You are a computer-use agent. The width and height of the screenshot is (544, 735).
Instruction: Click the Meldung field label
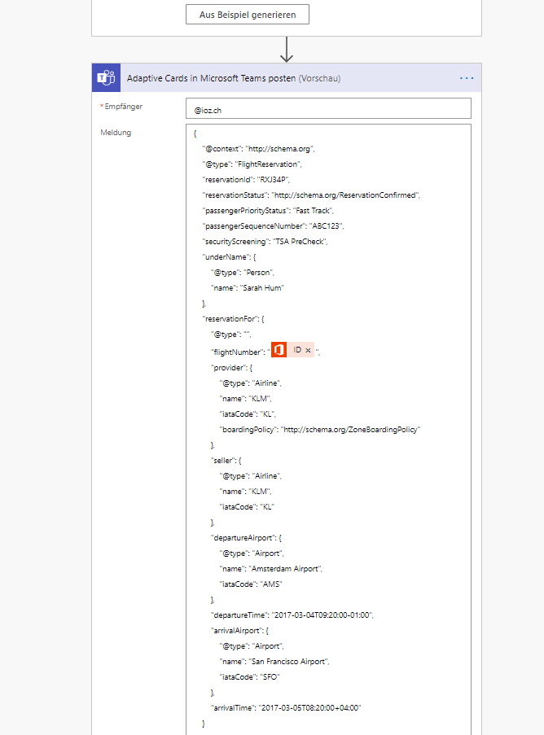116,133
